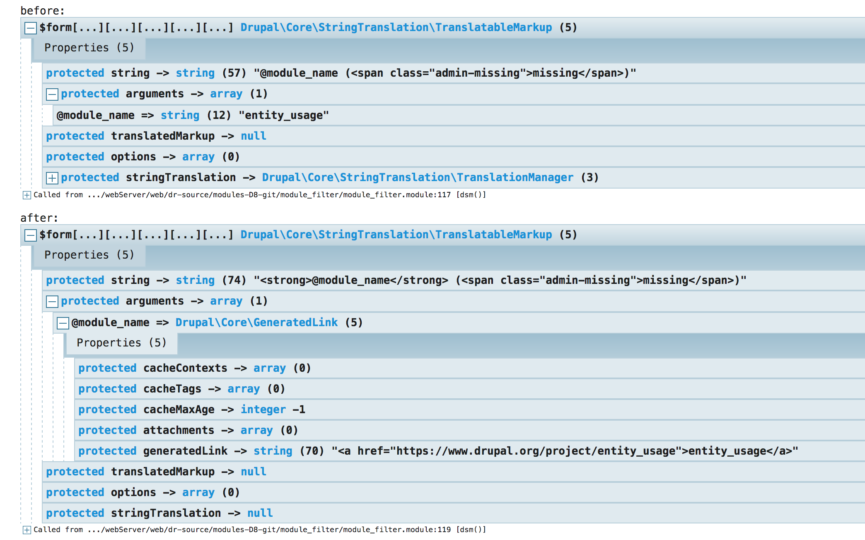865x540 pixels.
Task: Collapse protected arguments array in after section
Action: 52,302
